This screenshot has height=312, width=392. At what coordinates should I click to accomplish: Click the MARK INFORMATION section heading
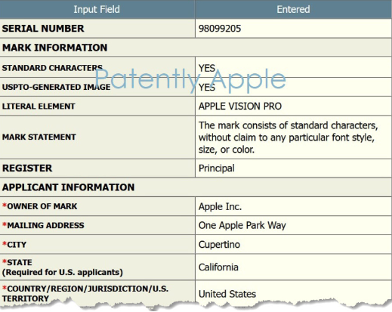coord(55,48)
